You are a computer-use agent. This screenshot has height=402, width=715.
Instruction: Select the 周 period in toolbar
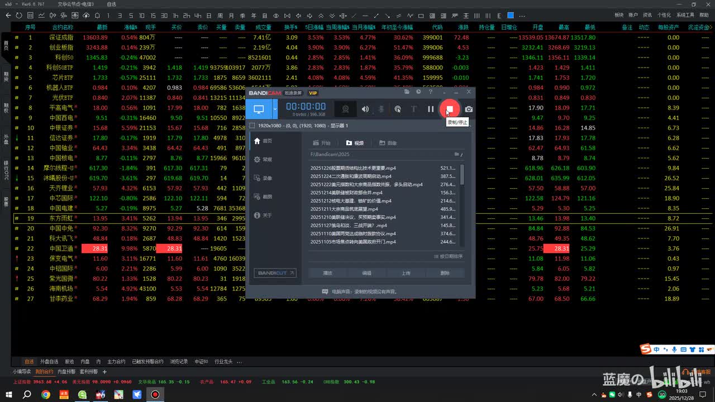pyautogui.click(x=221, y=15)
